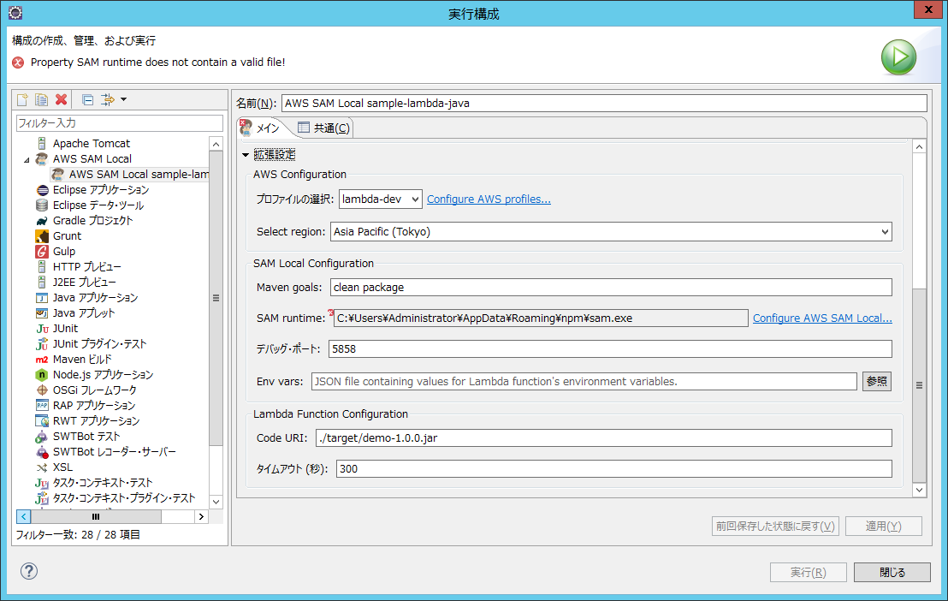Open the filter toolbar dropdown arrow
948x601 pixels.
(x=124, y=99)
